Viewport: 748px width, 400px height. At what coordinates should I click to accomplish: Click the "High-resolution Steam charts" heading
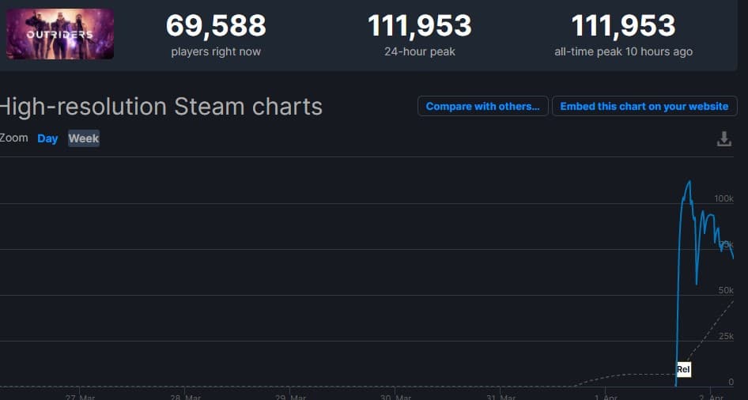[161, 107]
